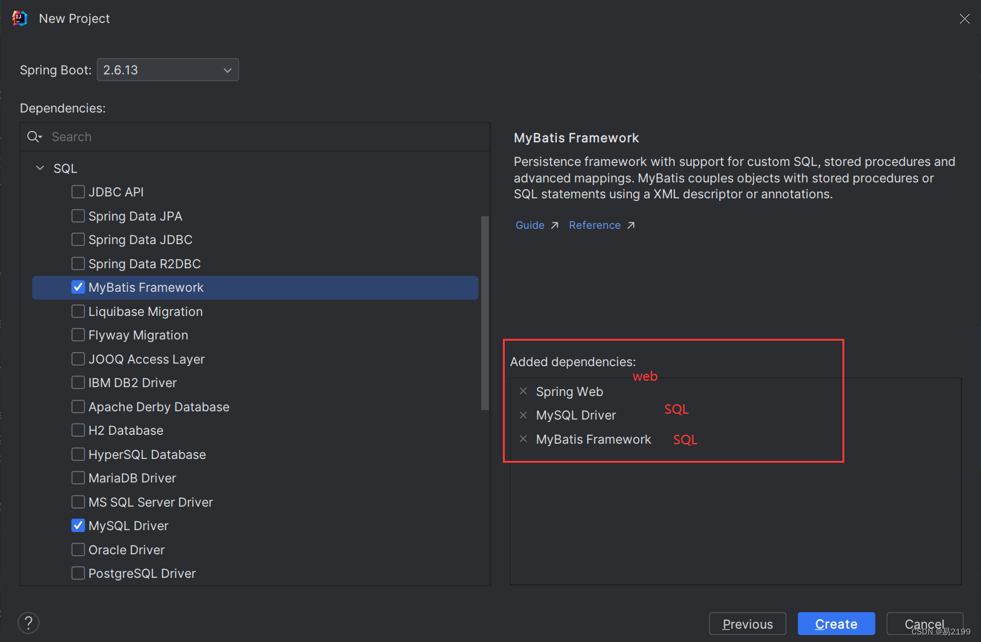Click the MyBatis Framework description heading
This screenshot has height=642, width=981.
point(577,138)
